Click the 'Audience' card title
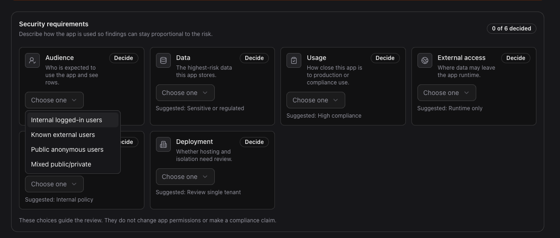Viewport: 560px width, 238px height. tap(60, 58)
